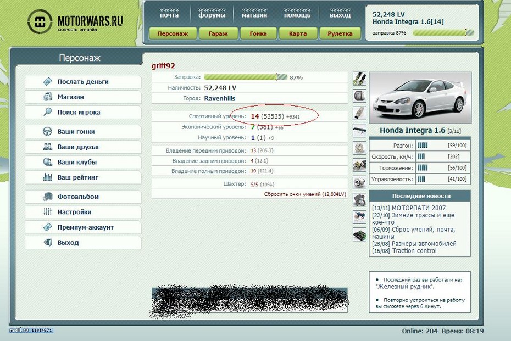Click the Владение полным приводом value 10 (121.4)

(262, 171)
